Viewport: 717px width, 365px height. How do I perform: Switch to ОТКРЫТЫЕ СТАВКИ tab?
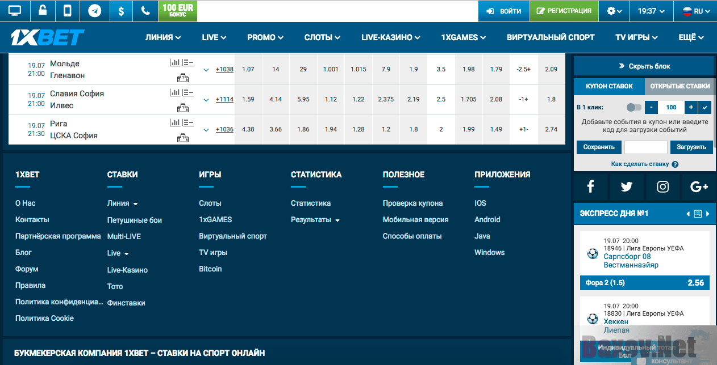click(680, 86)
